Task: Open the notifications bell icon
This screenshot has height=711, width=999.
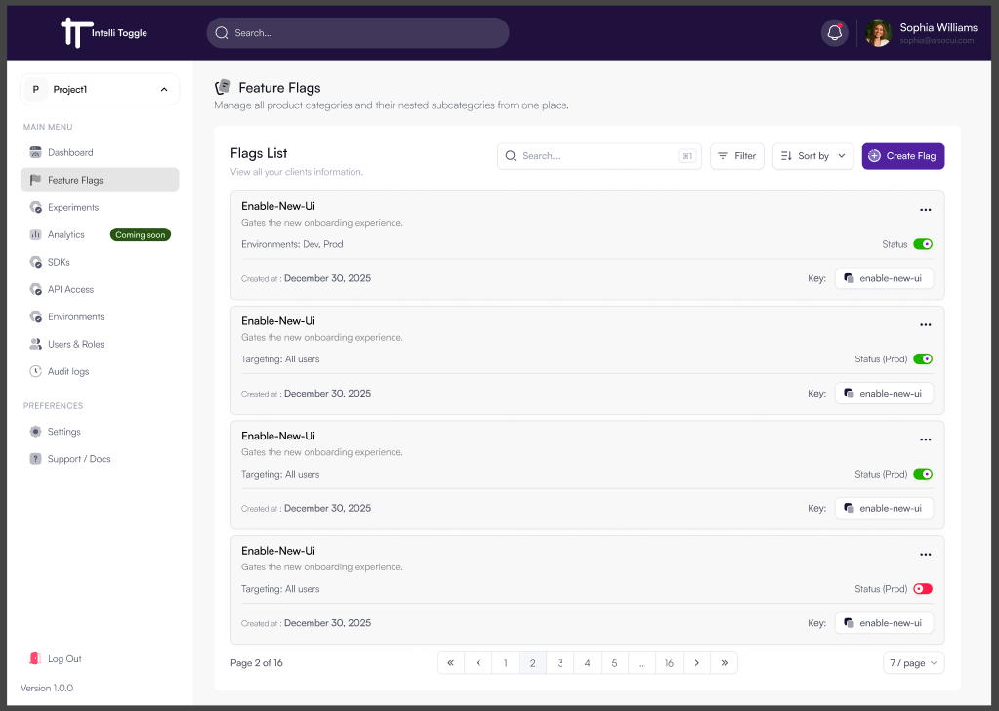Action: pos(833,32)
